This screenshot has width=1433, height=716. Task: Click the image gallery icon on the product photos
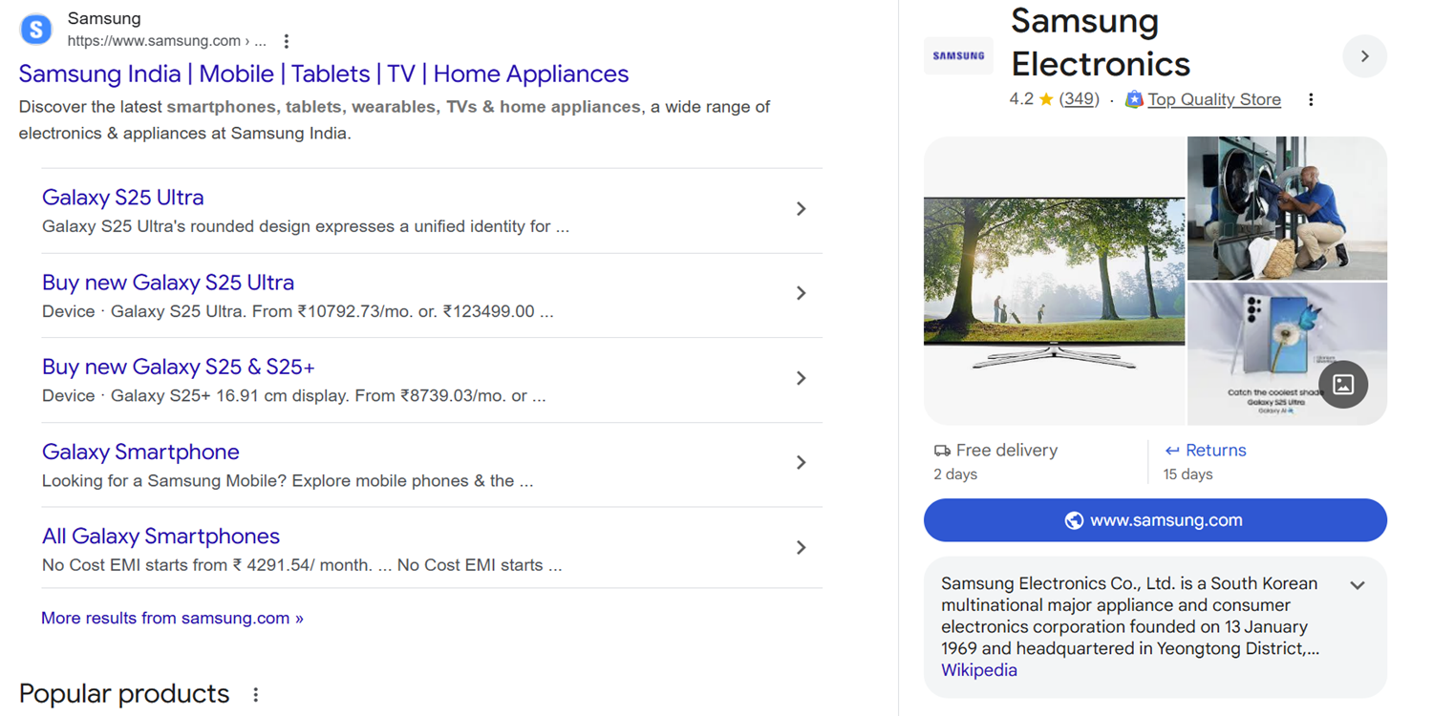(1343, 385)
